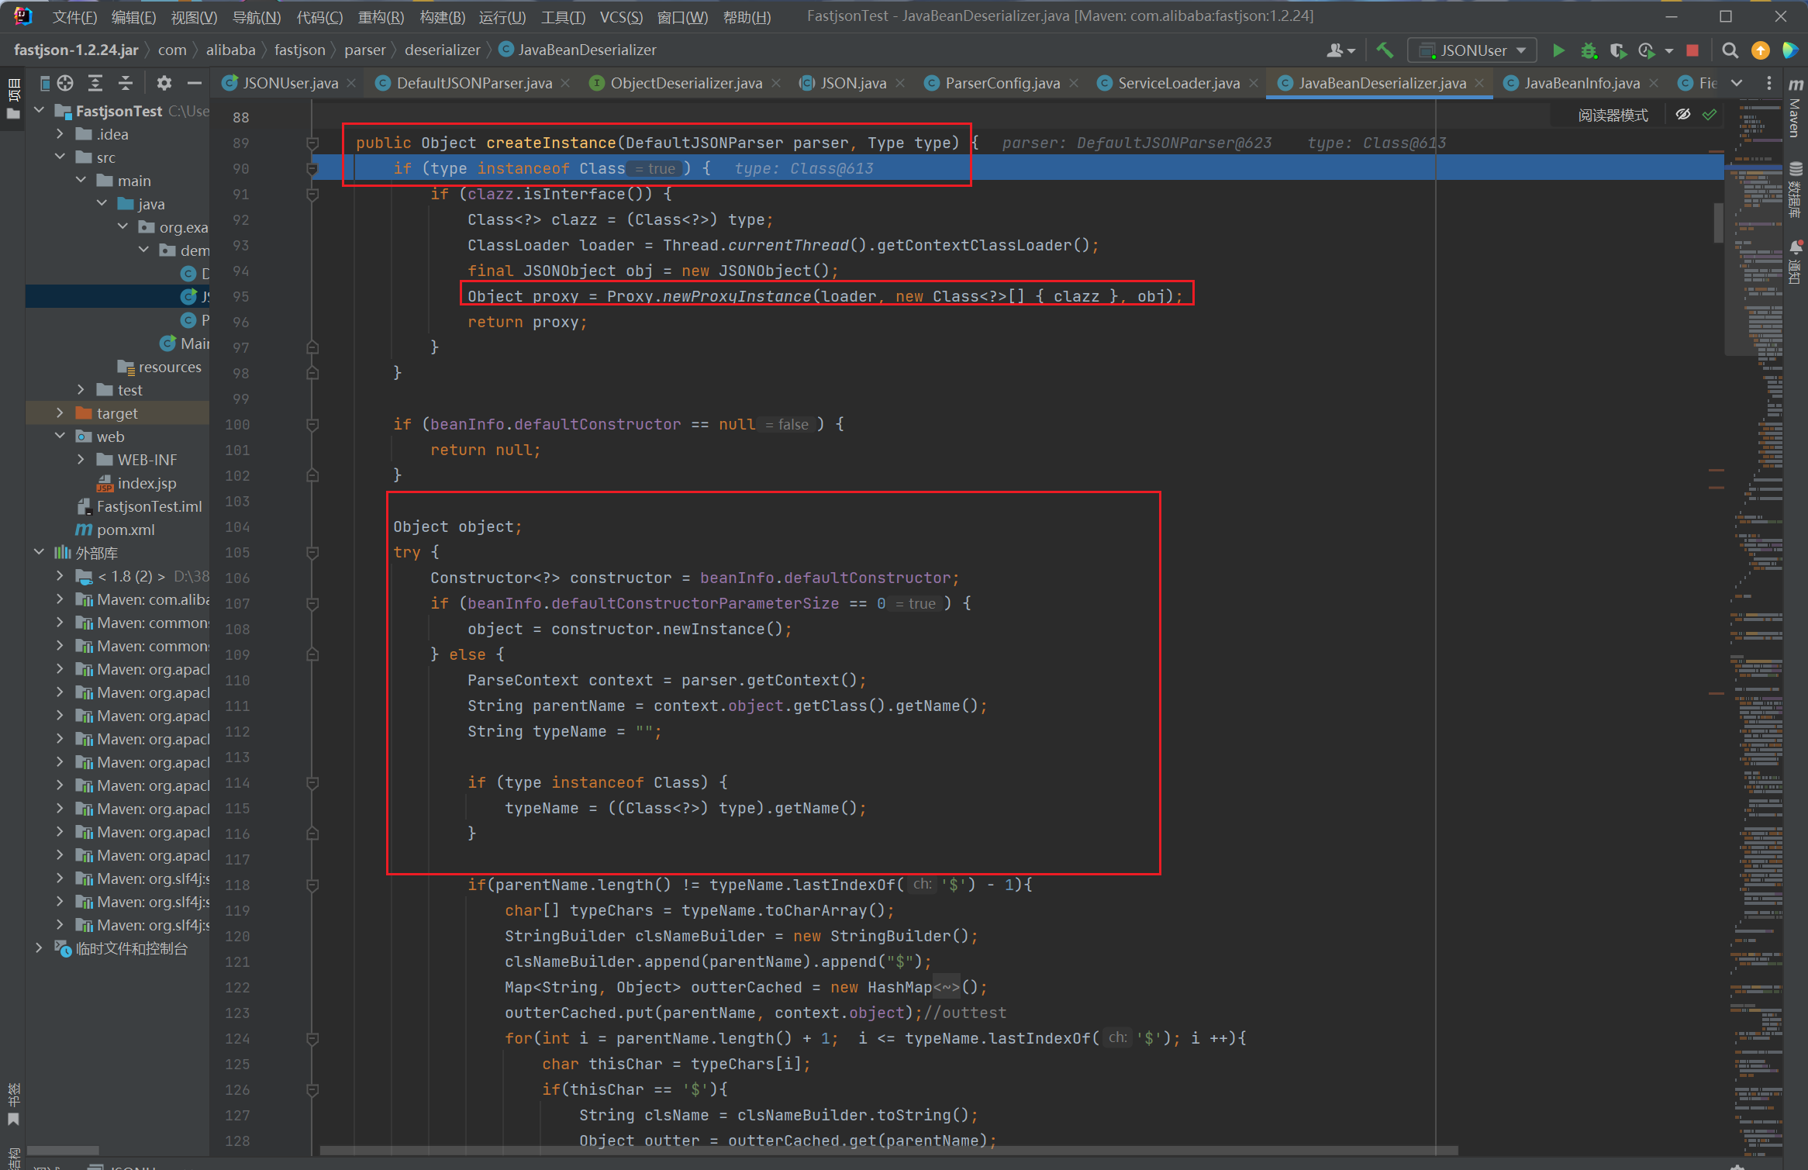This screenshot has height=1170, width=1808.
Task: Click the horizontal scrollbar under the editor
Action: 888,1151
